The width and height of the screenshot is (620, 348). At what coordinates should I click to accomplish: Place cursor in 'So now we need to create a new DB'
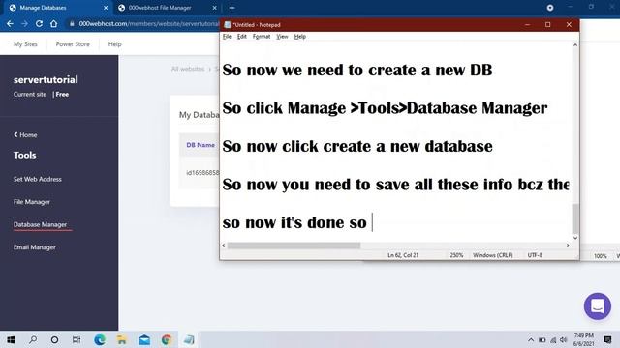[x=357, y=70]
